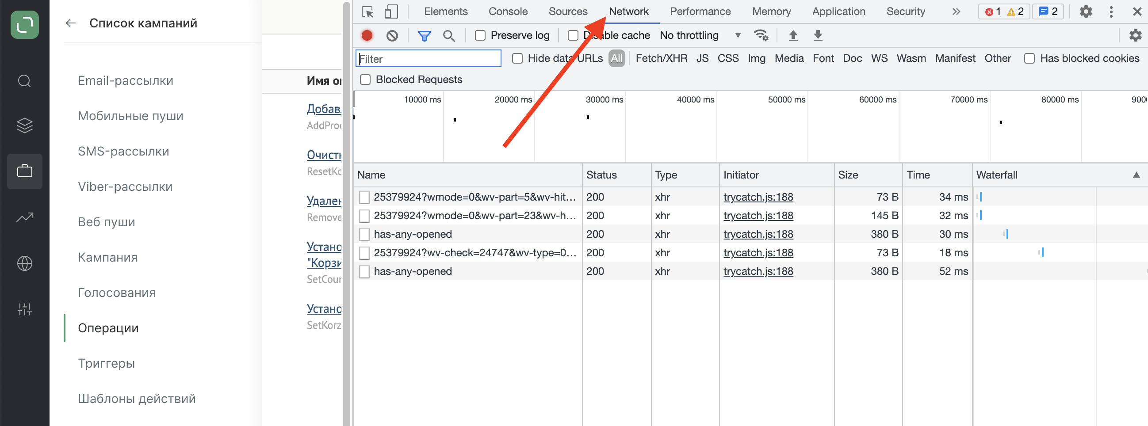Click the green app logo in sidebar

24,24
